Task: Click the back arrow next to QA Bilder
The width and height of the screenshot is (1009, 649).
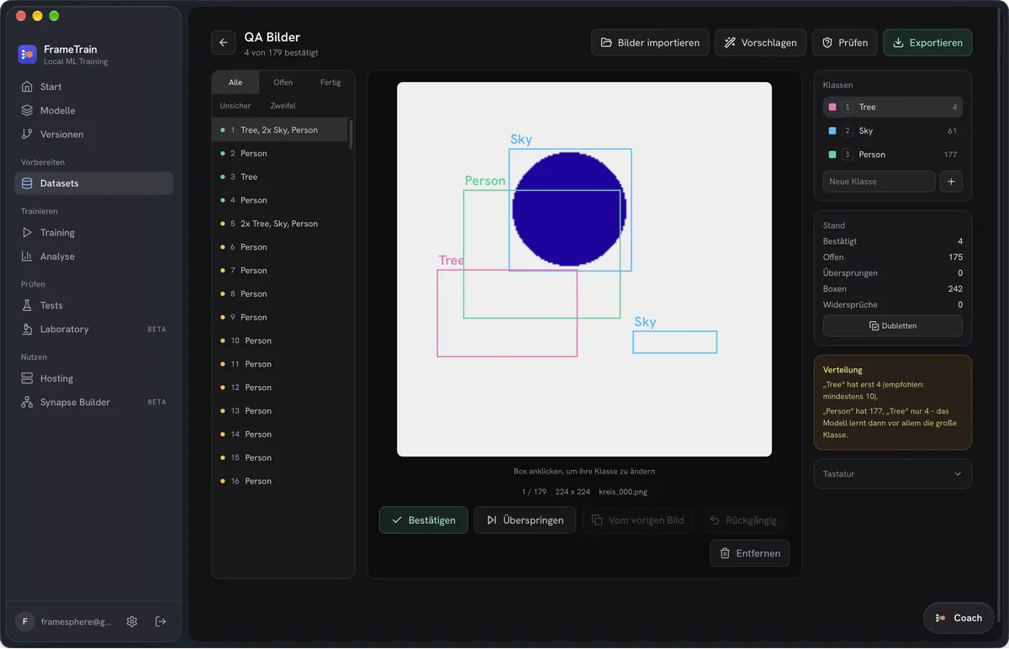Action: (223, 43)
